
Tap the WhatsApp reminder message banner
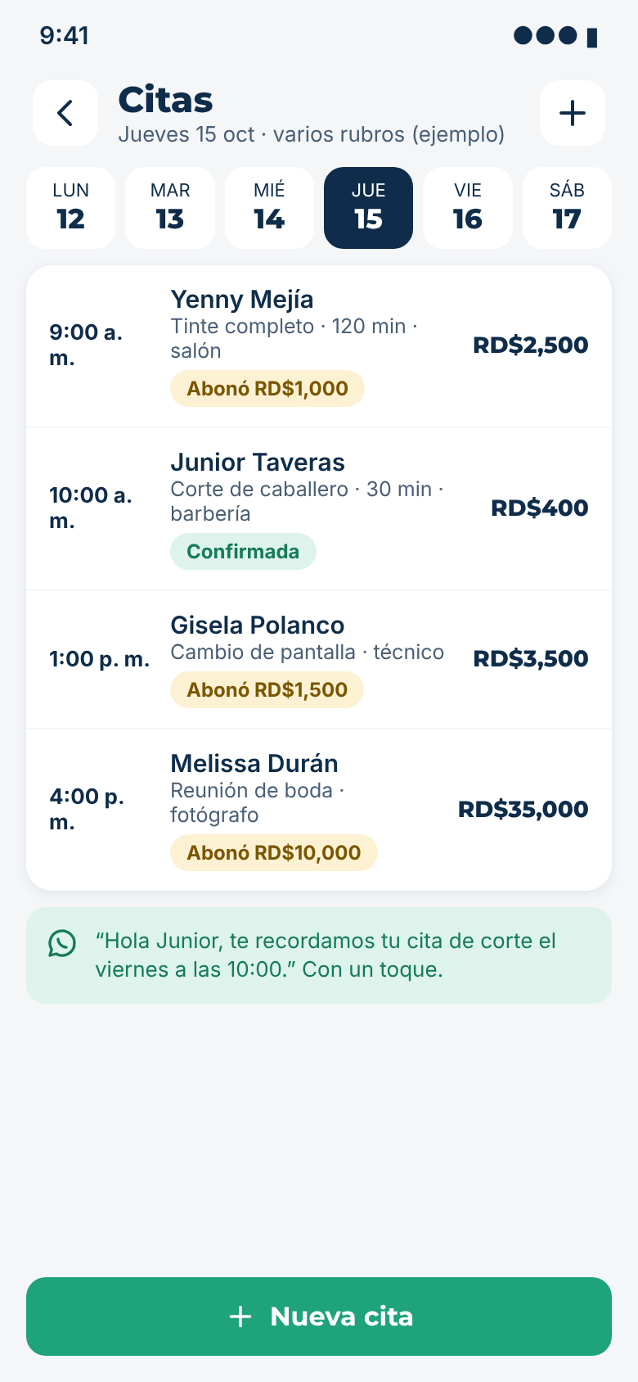(319, 955)
